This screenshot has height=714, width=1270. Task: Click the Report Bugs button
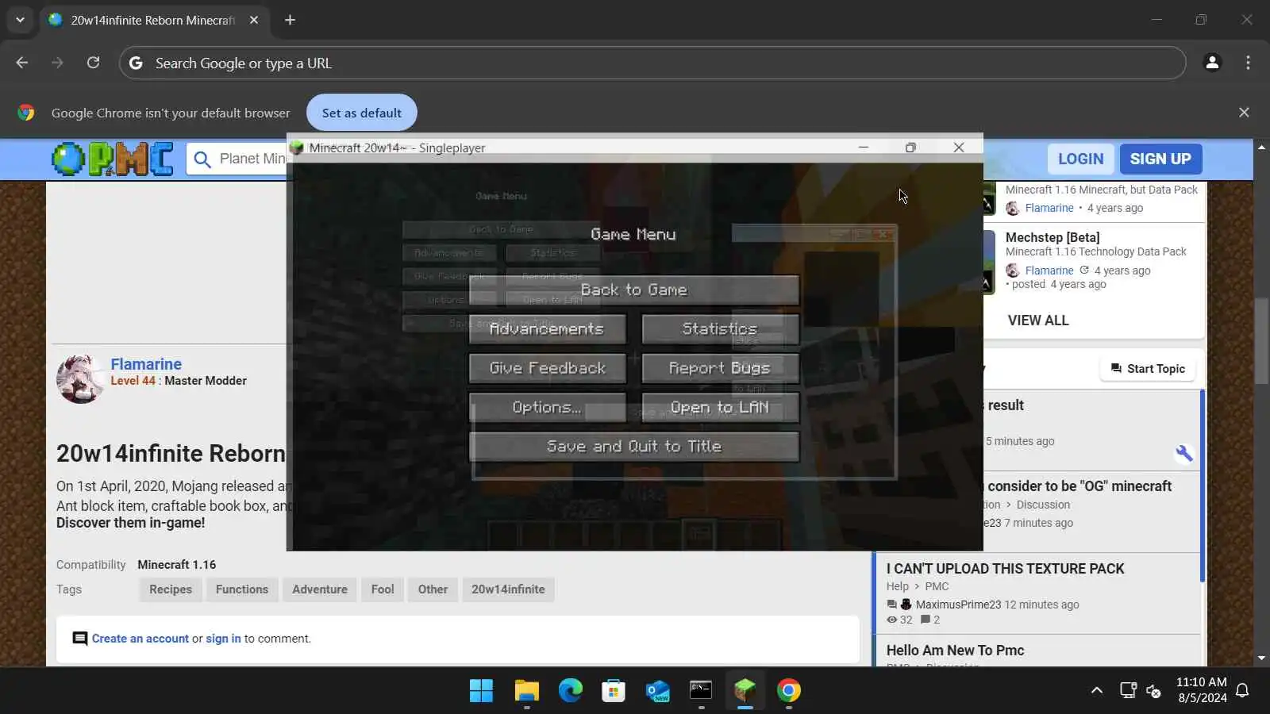[x=720, y=368]
